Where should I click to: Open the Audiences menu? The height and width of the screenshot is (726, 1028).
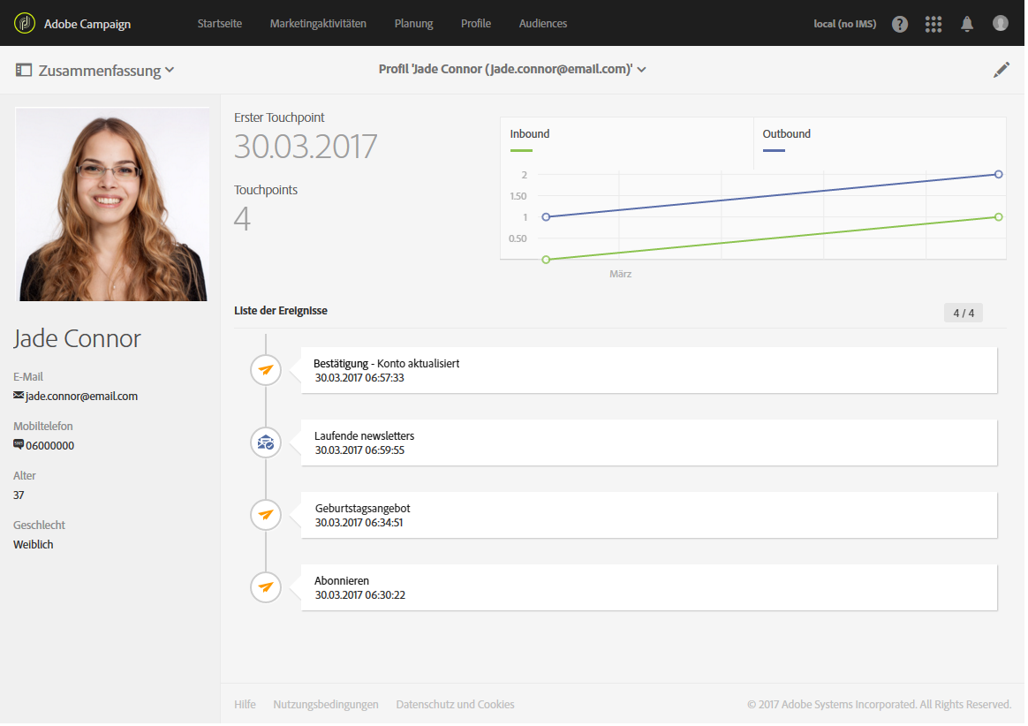543,24
